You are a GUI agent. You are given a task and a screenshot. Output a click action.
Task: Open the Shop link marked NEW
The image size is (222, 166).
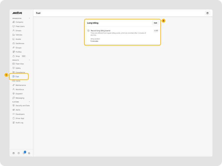point(18,56)
